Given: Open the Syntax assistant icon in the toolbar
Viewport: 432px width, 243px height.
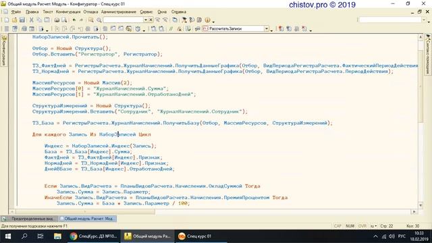Looking at the screenshot, I should 184,20.
